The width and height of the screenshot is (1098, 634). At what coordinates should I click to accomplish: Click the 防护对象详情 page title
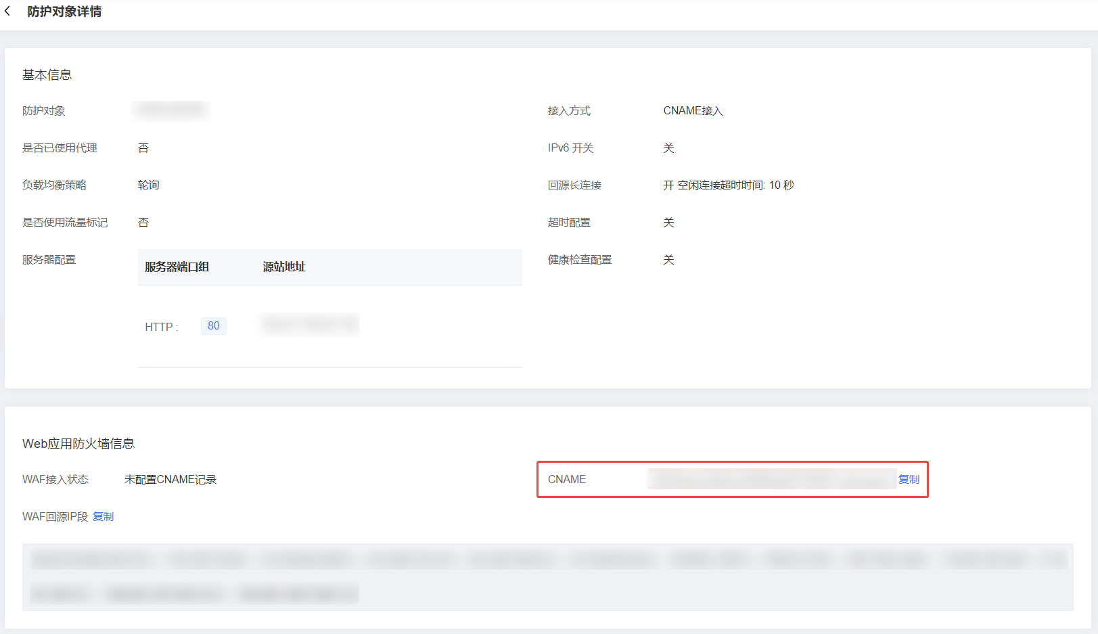click(x=64, y=12)
